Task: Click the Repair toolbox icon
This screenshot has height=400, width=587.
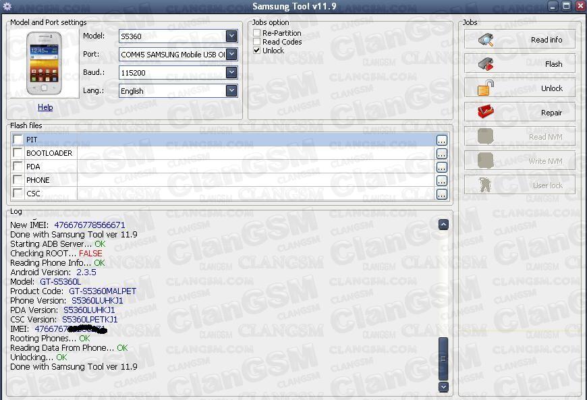Action: click(486, 112)
